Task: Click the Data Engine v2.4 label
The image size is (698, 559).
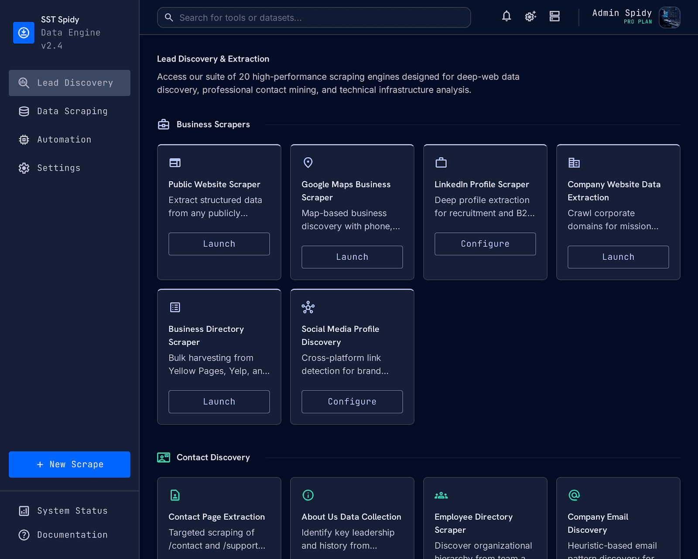Action: 71,39
